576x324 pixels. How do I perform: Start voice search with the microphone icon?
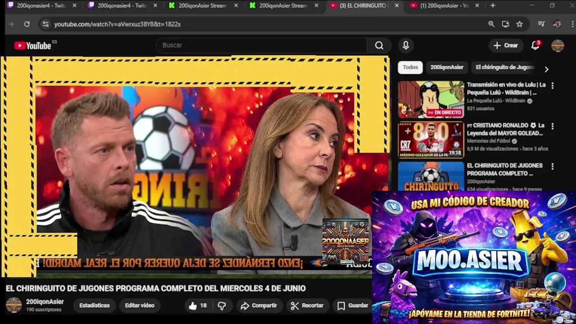point(406,45)
